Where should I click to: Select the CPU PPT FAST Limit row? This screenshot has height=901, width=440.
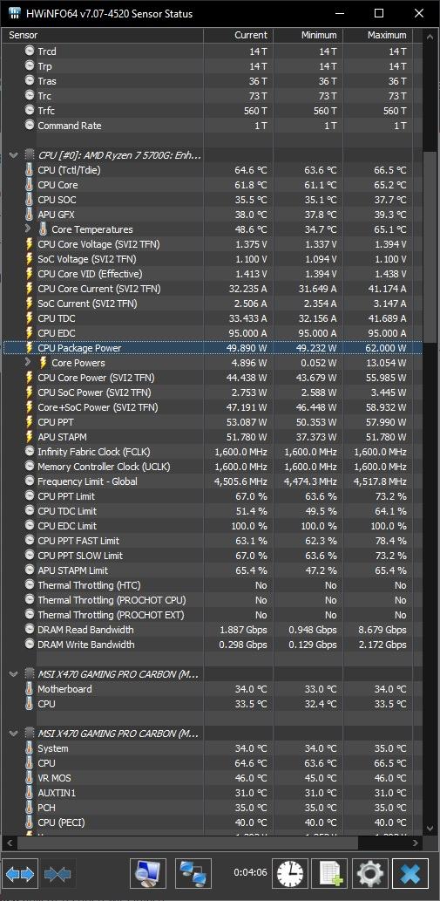213,541
